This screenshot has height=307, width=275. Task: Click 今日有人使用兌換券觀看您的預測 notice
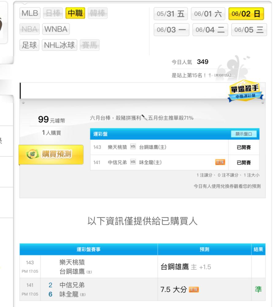[x=227, y=186]
